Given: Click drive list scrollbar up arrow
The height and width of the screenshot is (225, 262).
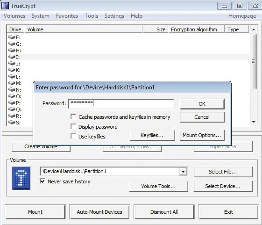Looking at the screenshot, I should tap(254, 29).
